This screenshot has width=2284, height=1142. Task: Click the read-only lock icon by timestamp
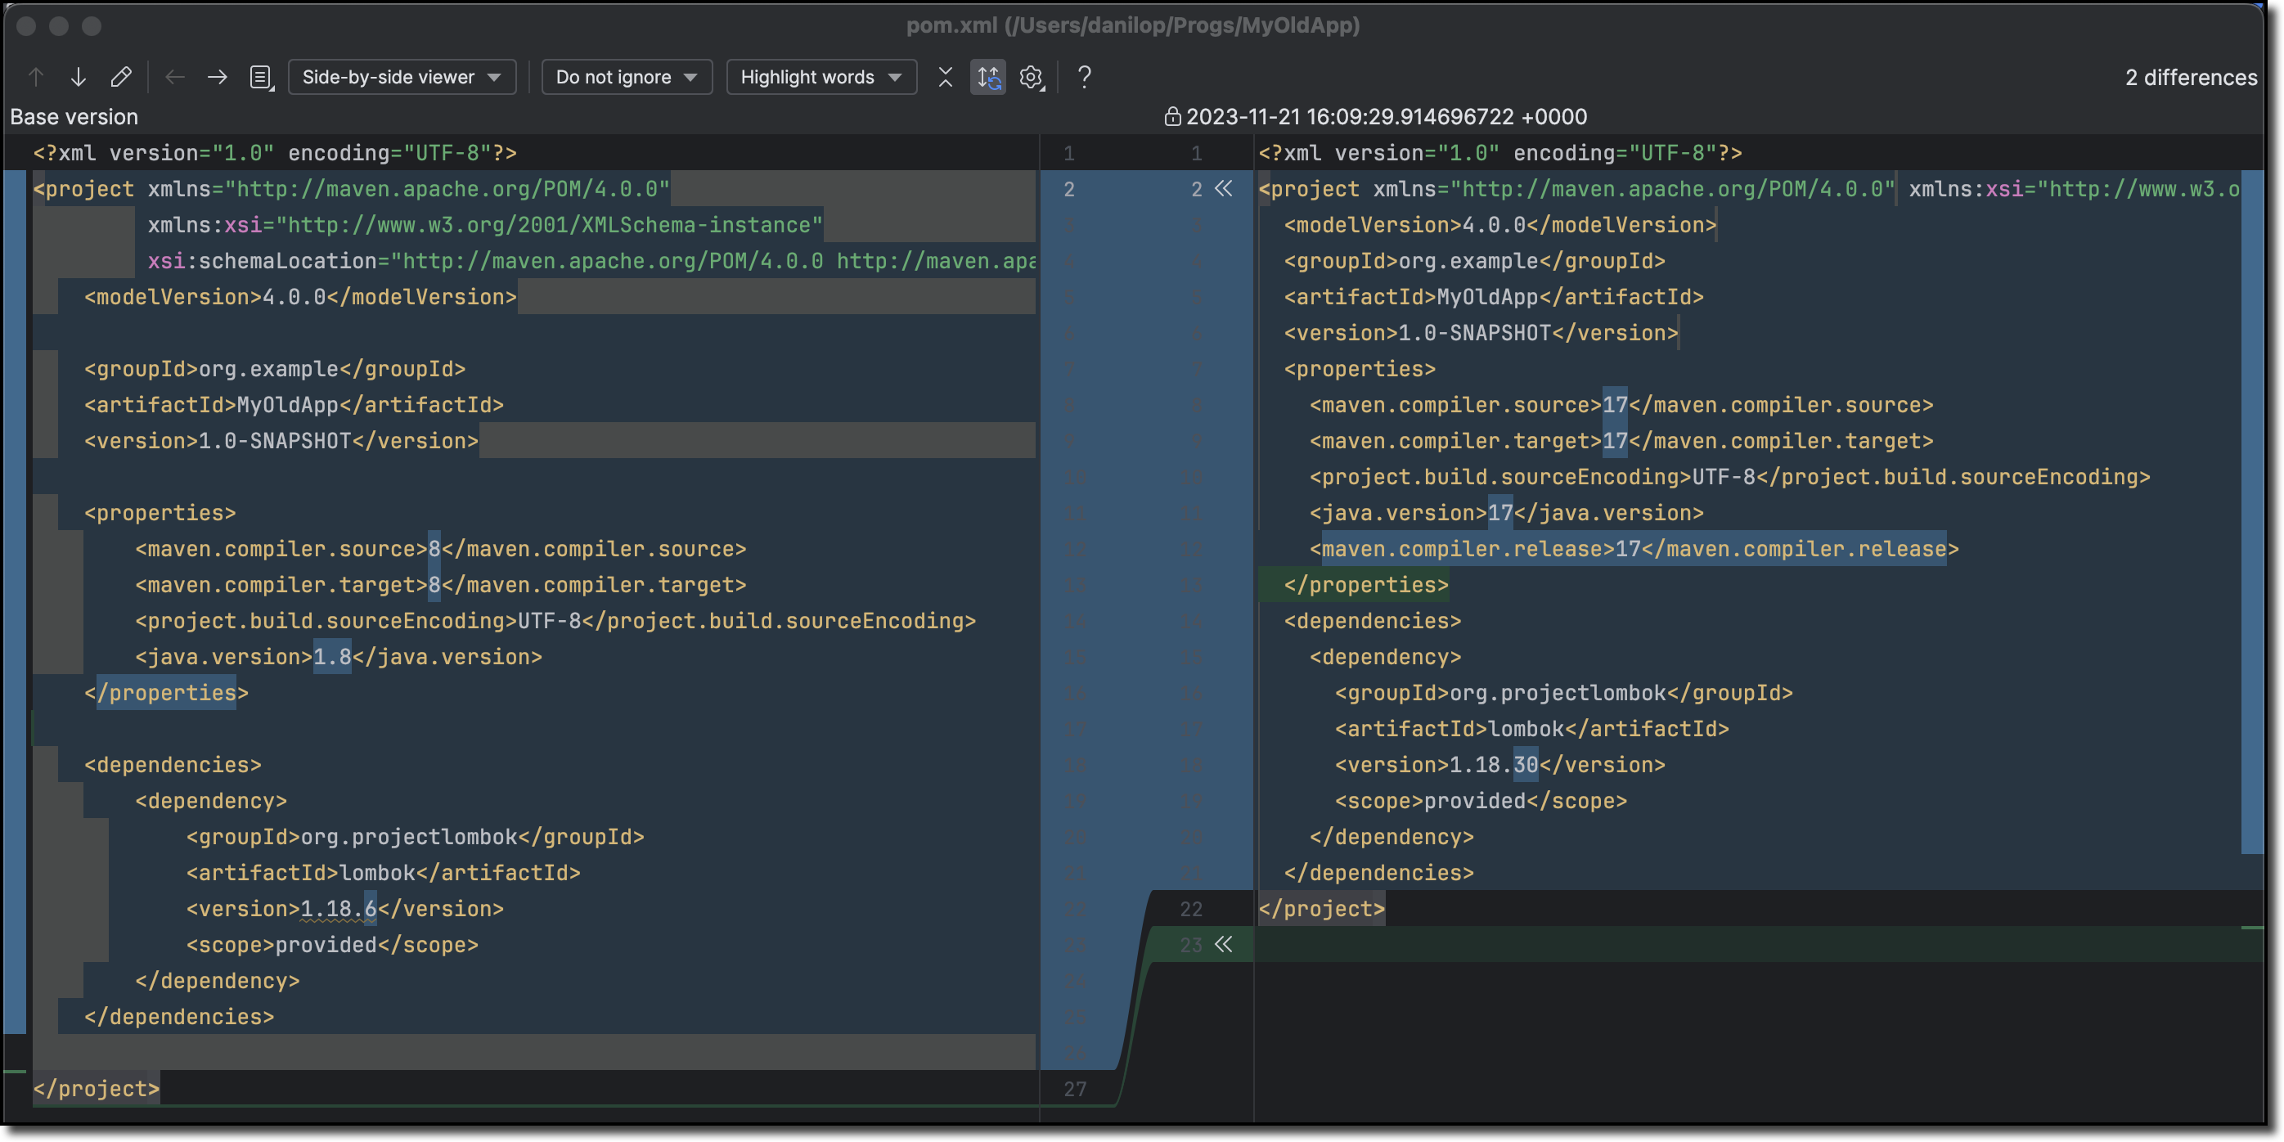[x=1172, y=117]
